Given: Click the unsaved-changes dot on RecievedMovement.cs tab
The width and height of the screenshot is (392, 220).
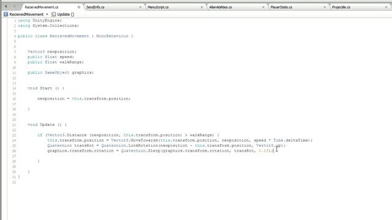Looking at the screenshot, I should (79, 7).
